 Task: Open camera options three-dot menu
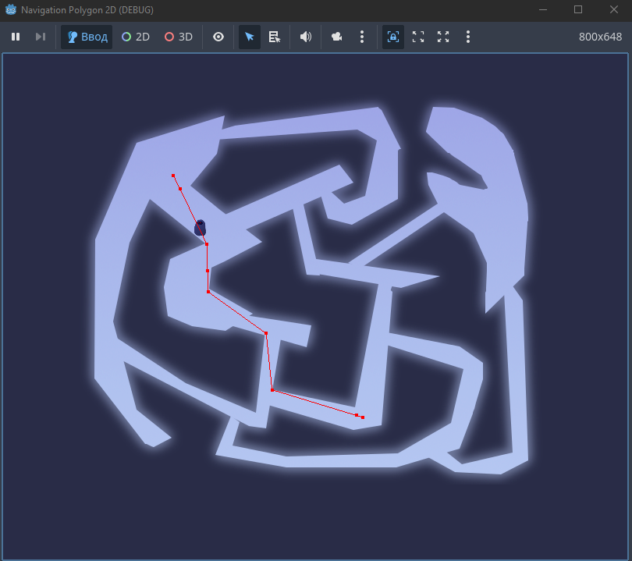click(362, 37)
